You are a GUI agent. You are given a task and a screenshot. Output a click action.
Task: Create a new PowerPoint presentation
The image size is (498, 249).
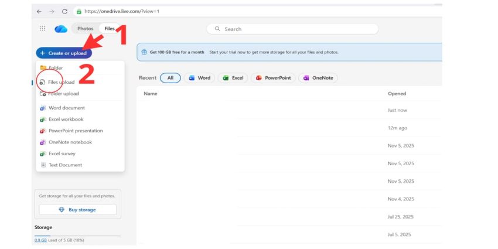80,131
